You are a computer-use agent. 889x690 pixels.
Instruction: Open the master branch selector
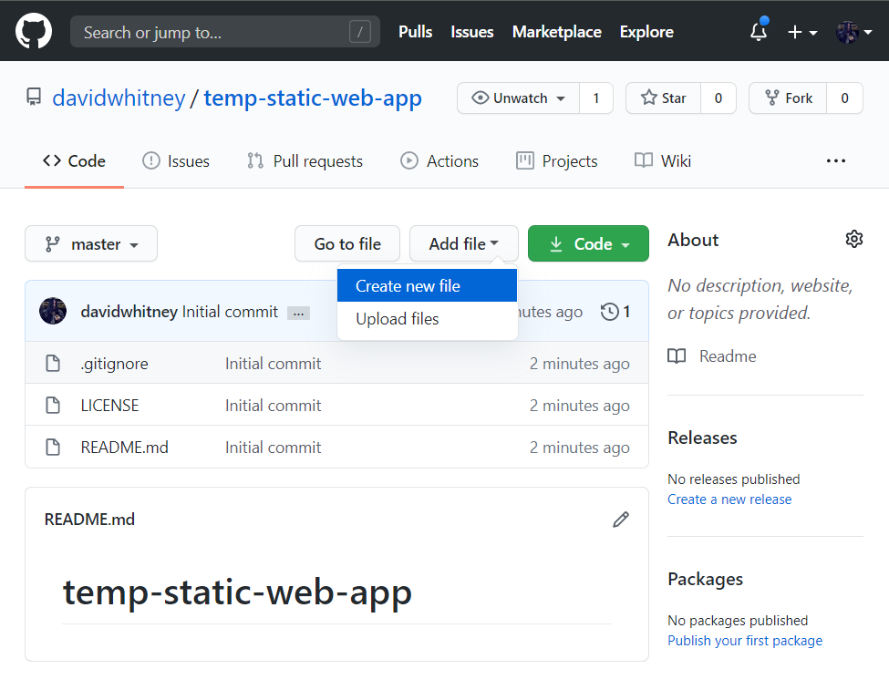[x=91, y=243]
